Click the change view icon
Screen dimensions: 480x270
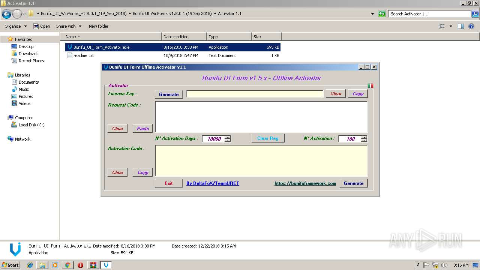click(442, 26)
